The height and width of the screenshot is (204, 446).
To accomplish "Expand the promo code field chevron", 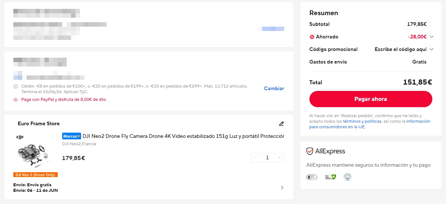I will [x=431, y=49].
